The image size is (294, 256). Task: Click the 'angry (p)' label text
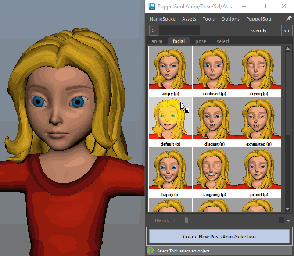tap(170, 94)
